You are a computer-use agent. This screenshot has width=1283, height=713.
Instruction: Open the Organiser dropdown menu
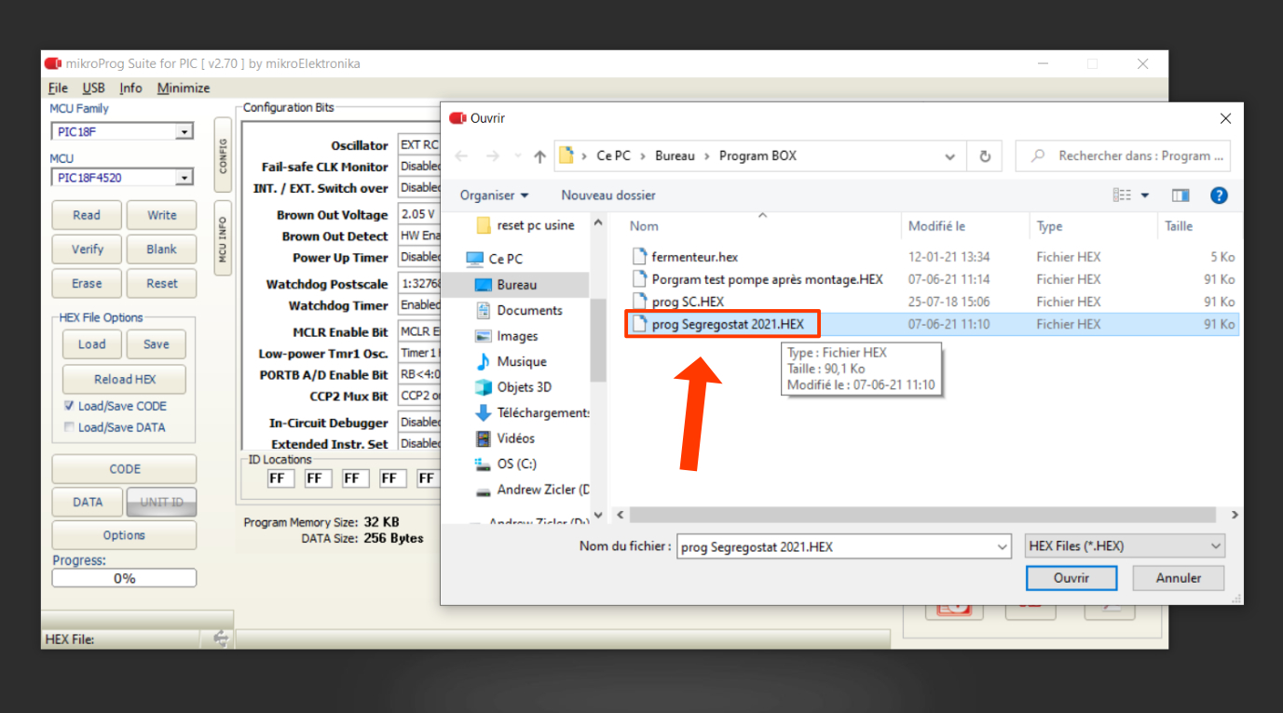tap(494, 195)
